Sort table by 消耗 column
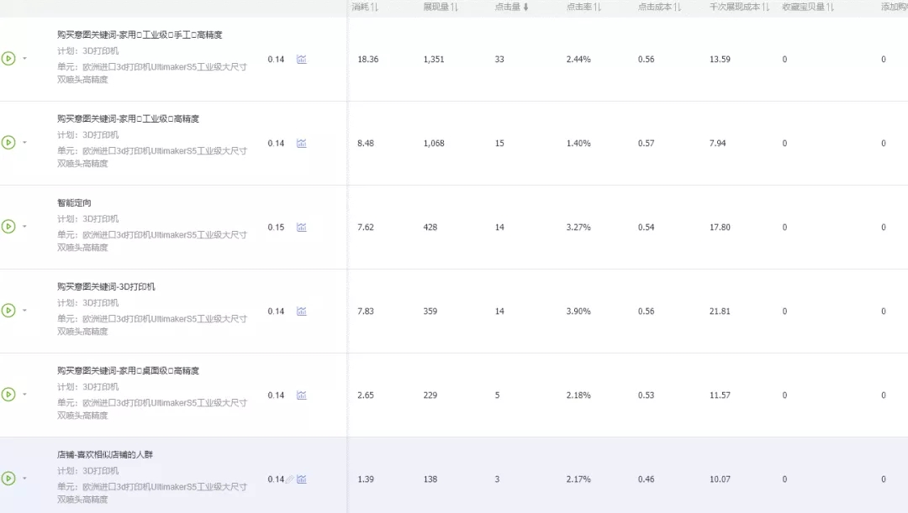 [x=363, y=8]
